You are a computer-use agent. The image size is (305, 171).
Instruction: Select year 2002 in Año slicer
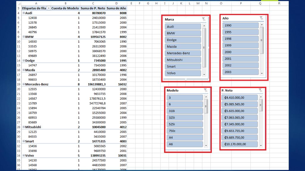(240, 65)
